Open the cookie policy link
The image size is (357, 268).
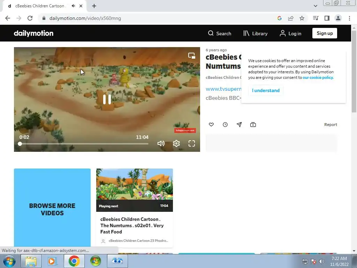tap(318, 77)
